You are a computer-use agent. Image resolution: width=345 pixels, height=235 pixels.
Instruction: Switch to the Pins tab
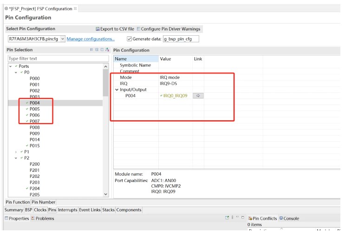pos(52,210)
